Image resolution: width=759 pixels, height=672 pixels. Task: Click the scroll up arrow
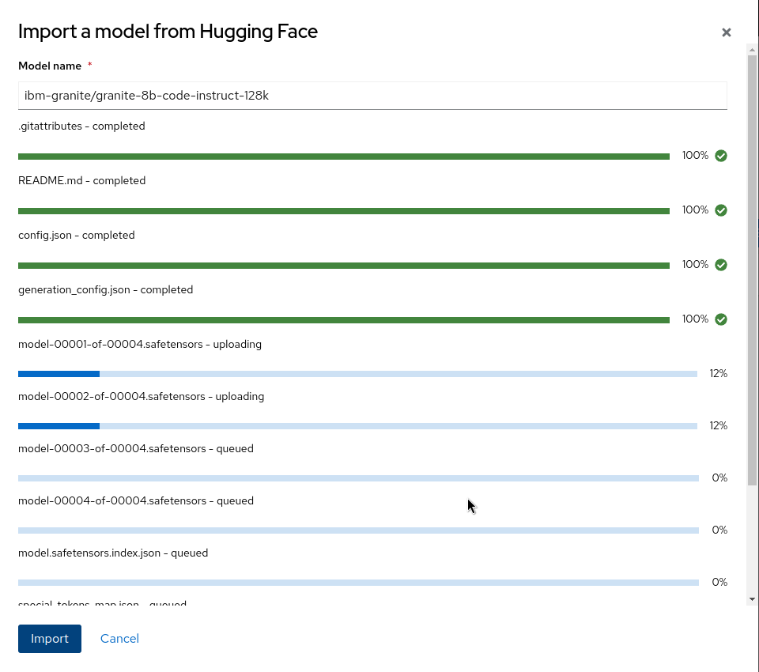tap(752, 50)
